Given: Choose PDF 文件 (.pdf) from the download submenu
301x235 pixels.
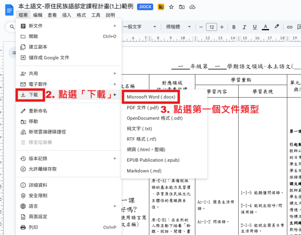Looking at the screenshot, I should (x=143, y=108).
